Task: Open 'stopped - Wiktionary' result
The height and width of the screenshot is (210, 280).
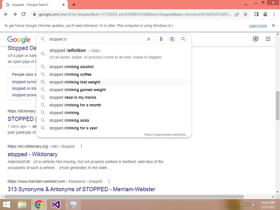Action: pyautogui.click(x=33, y=154)
